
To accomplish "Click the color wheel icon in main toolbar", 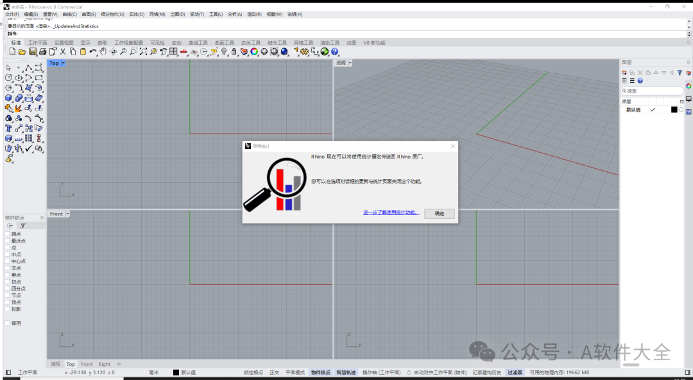I will click(254, 52).
